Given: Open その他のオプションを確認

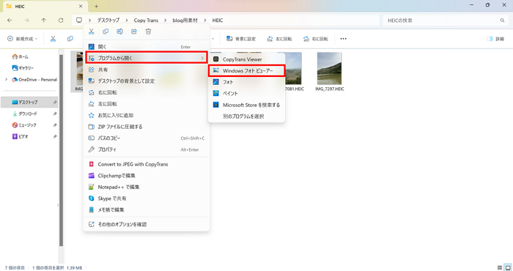Looking at the screenshot, I should tap(147, 224).
